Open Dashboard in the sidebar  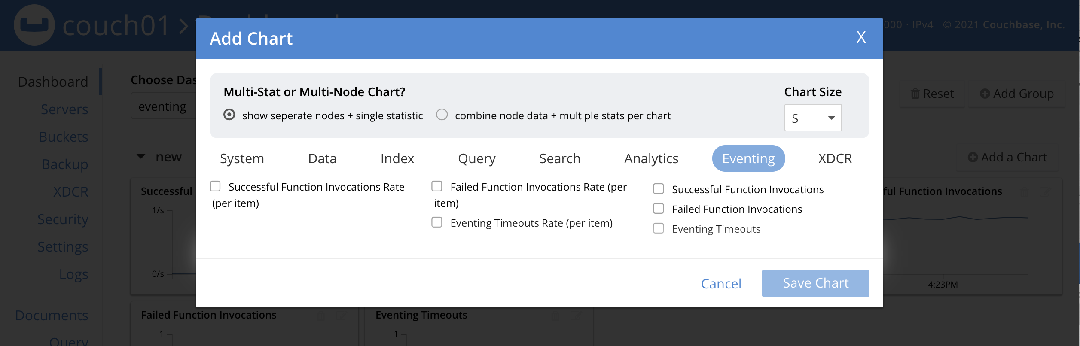point(53,82)
